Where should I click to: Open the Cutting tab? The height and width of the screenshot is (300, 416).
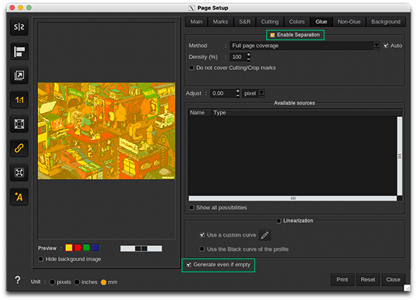click(270, 21)
